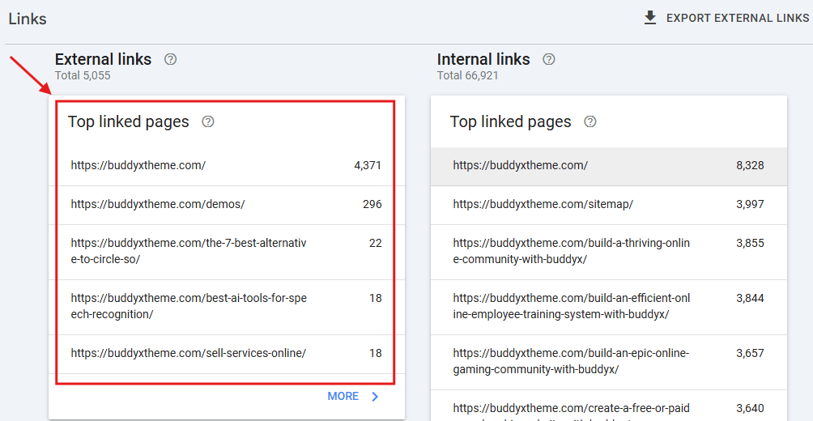Open help icon next to External links
Screen dimensions: 813x421
point(170,59)
